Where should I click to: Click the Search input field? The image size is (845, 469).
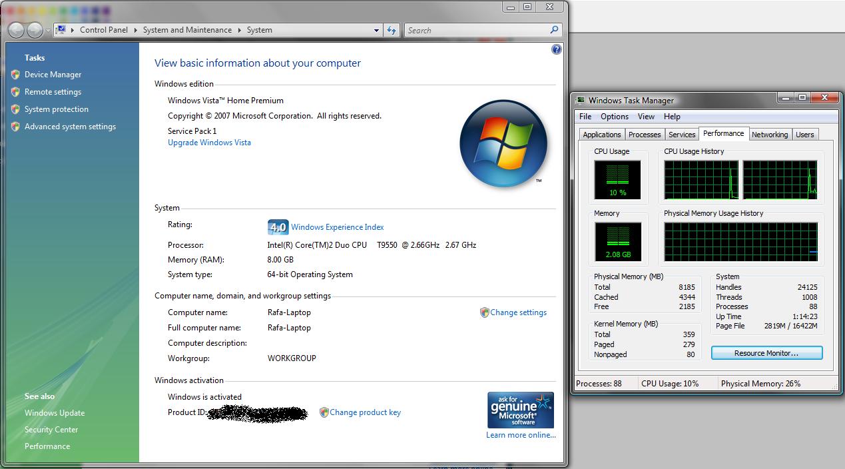(x=477, y=30)
